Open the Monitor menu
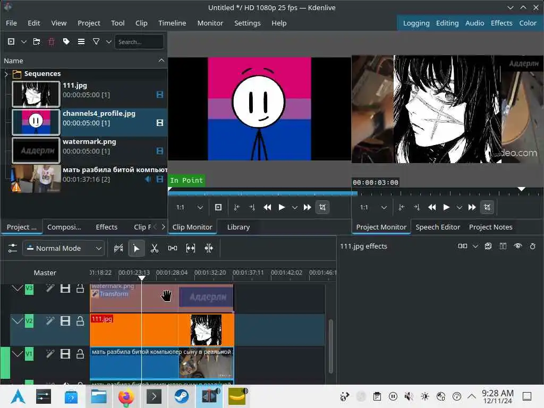This screenshot has width=544, height=408. pyautogui.click(x=210, y=23)
